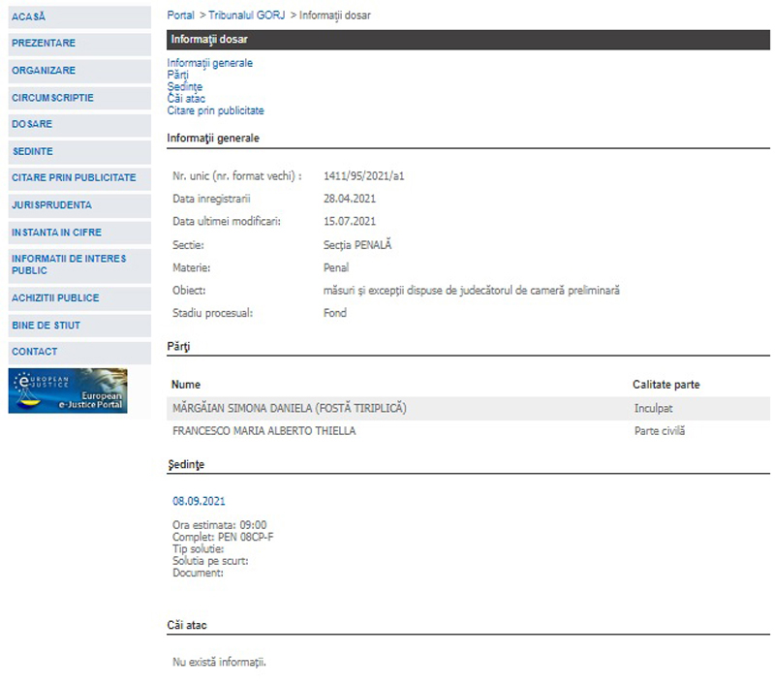Click the Portal breadcrumb link
Image resolution: width=775 pixels, height=685 pixels.
point(180,16)
